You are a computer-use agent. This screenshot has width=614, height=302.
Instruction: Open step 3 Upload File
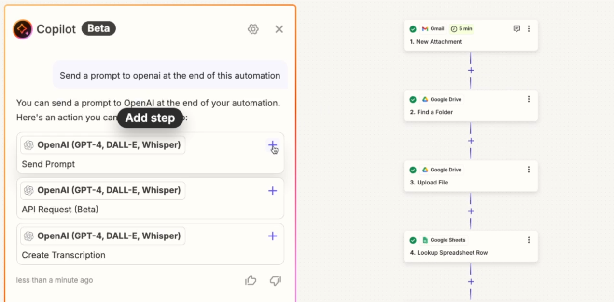[471, 176]
